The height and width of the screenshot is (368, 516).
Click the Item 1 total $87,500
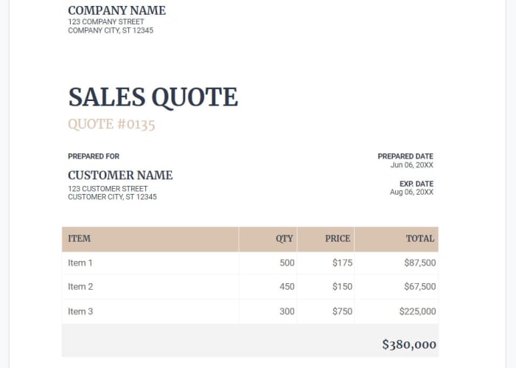419,263
